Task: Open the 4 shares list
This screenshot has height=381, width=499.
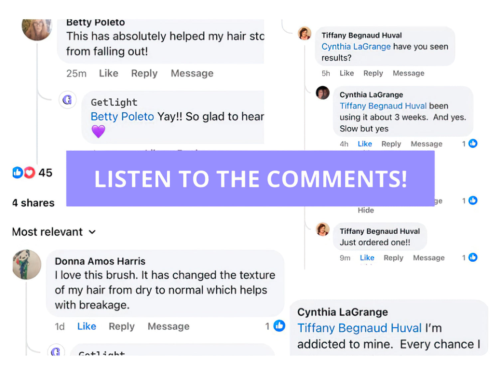Action: 33,203
